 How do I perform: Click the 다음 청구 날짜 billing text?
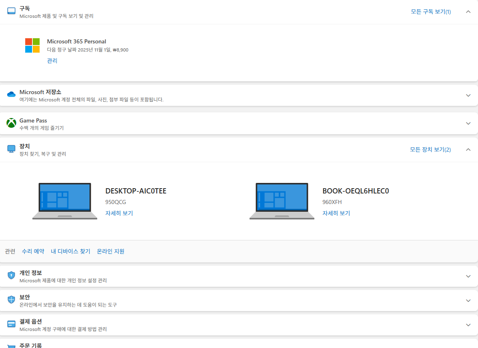coord(88,50)
